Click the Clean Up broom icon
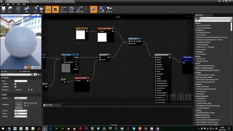Screen dimensions: 233x131 click(x=42, y=9)
